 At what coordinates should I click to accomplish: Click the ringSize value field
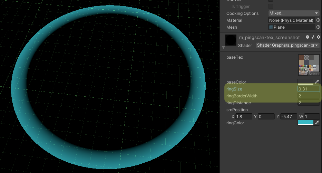[308, 89]
